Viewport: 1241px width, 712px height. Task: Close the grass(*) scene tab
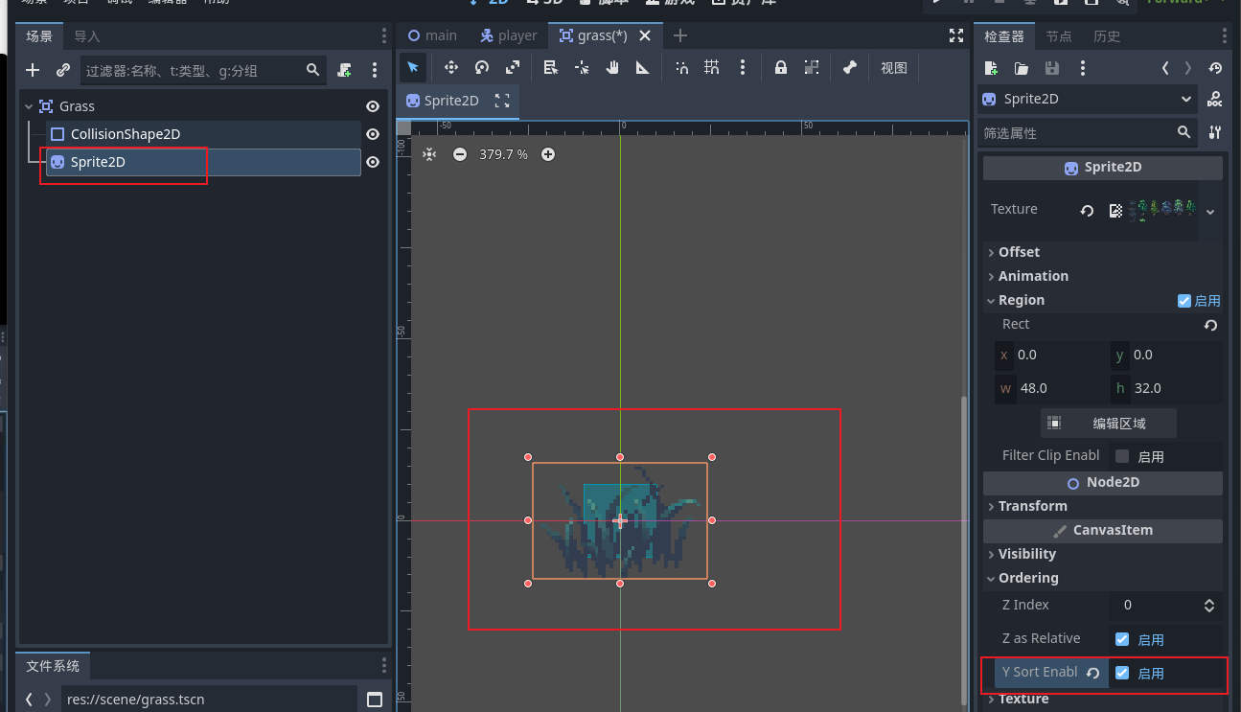645,35
